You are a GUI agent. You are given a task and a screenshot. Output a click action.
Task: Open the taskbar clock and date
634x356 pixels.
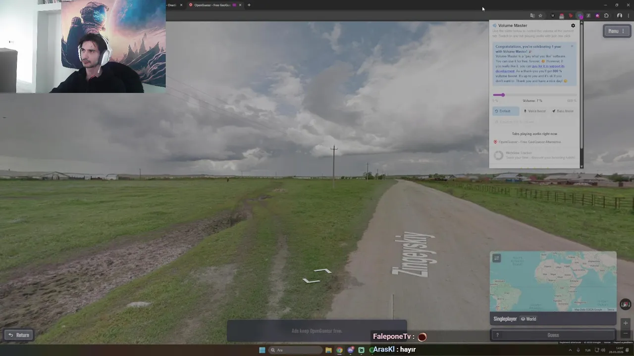point(617,350)
